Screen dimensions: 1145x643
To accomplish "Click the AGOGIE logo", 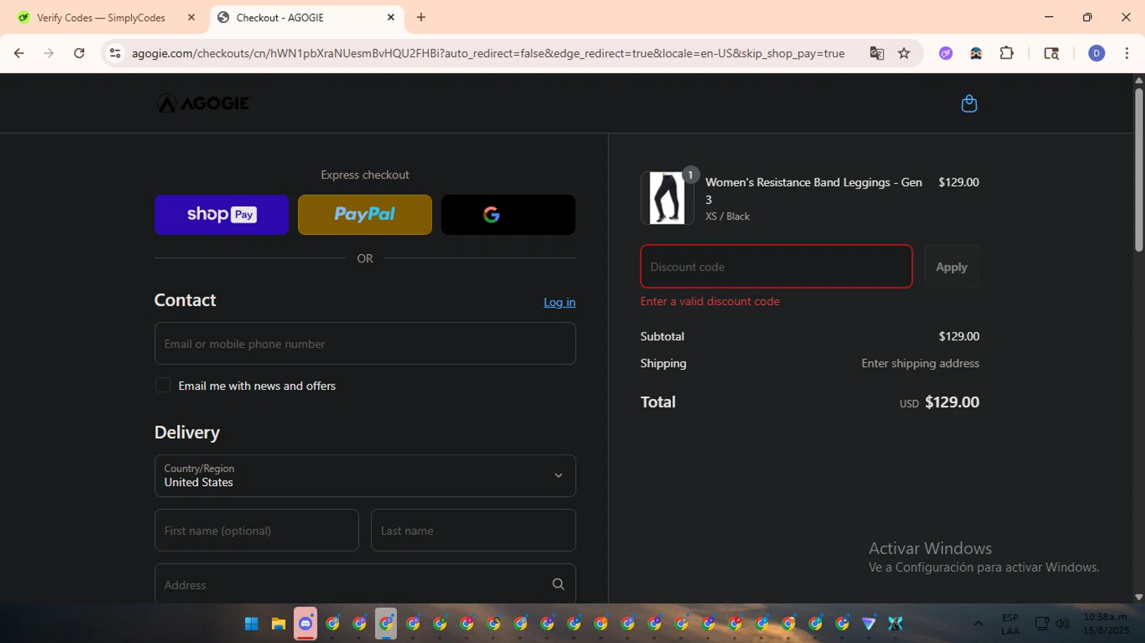I will (x=203, y=103).
